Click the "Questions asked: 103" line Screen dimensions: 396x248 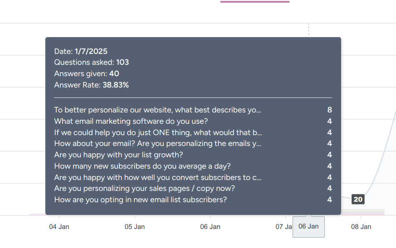tap(92, 63)
